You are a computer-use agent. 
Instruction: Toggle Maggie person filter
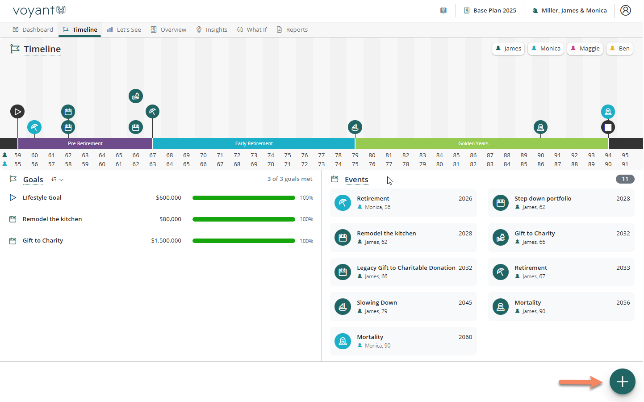(x=585, y=49)
